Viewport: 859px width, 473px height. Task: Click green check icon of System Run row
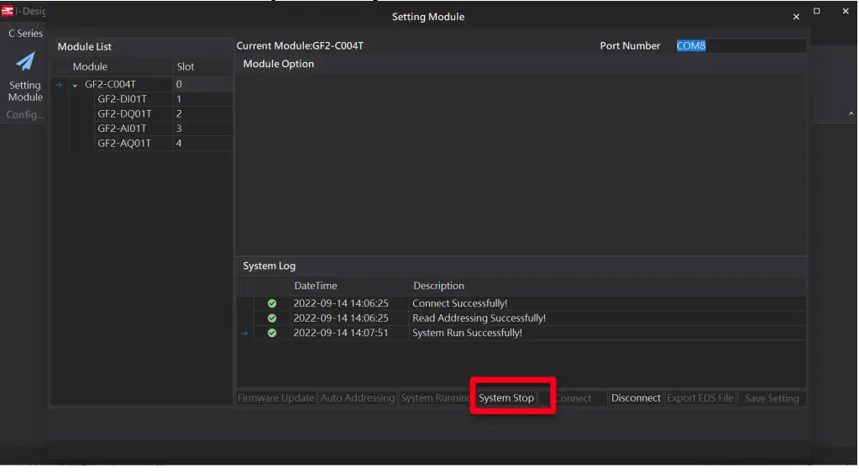pos(272,333)
